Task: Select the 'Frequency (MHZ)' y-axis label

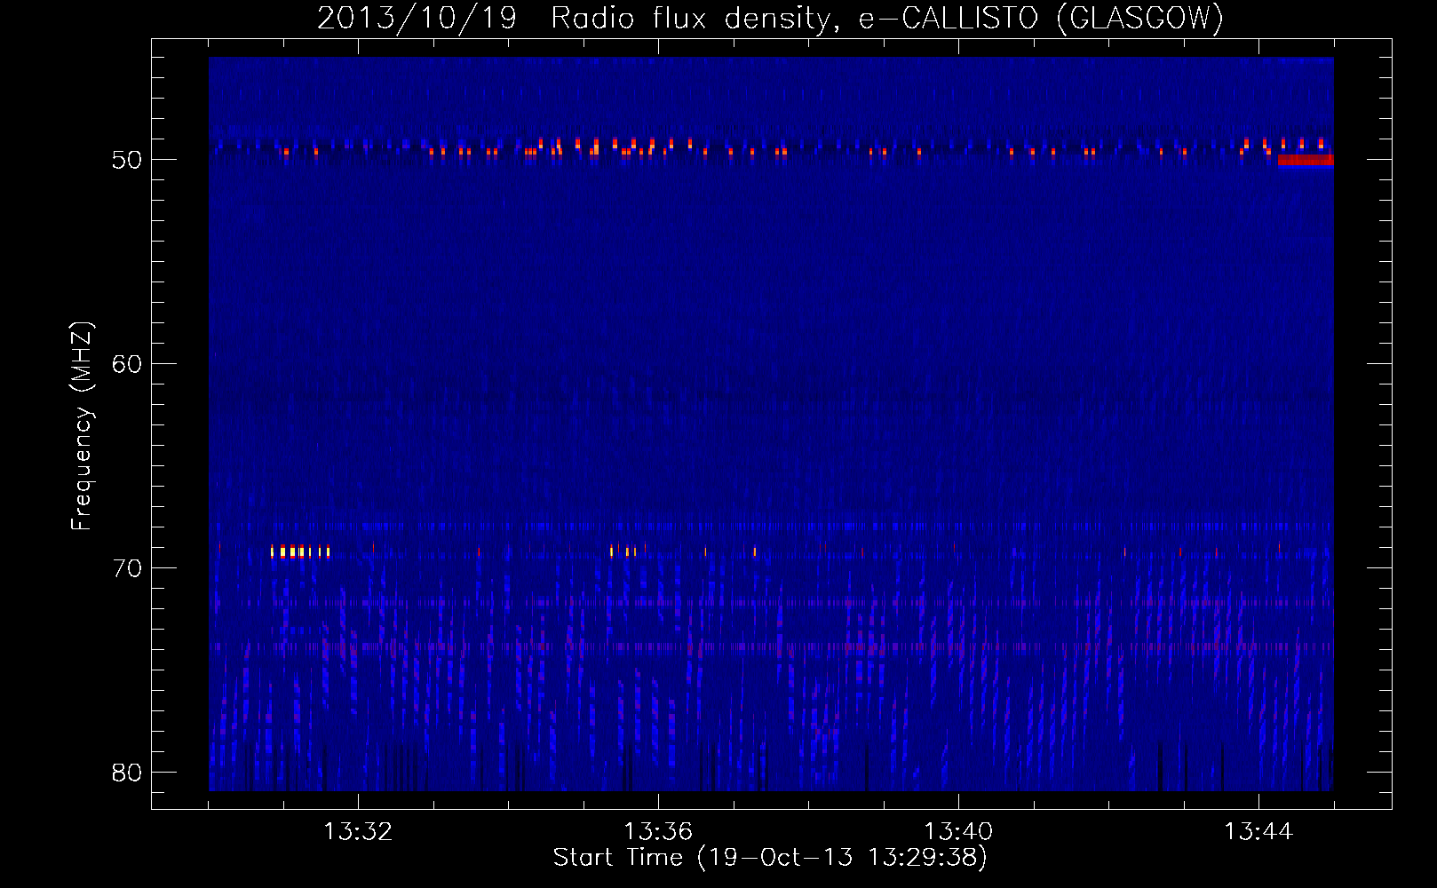Action: pos(81,426)
